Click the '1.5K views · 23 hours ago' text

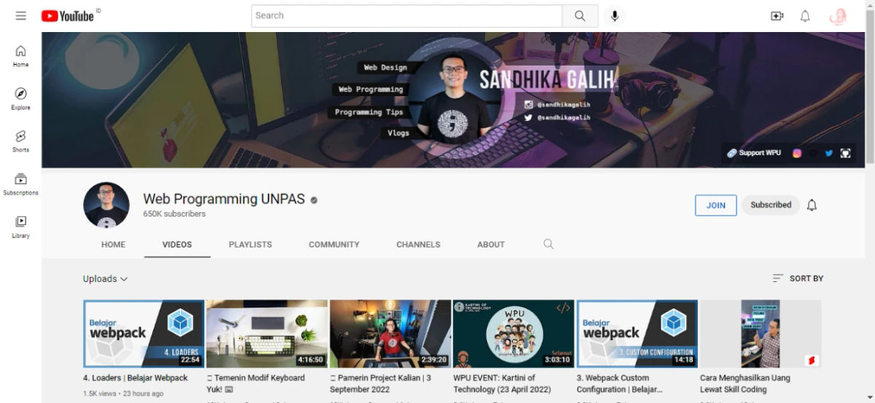(123, 394)
